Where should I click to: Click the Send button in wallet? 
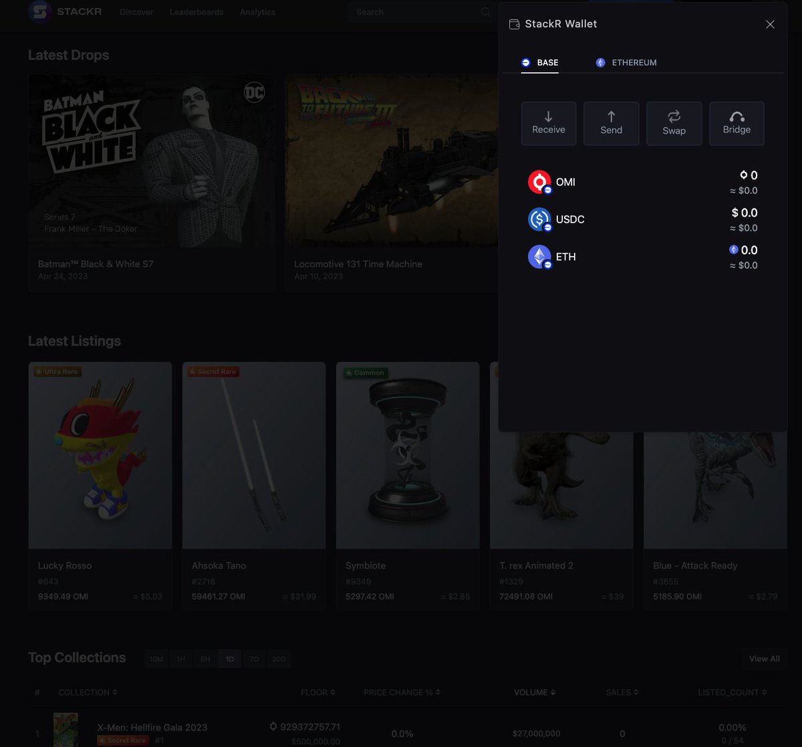pos(611,123)
